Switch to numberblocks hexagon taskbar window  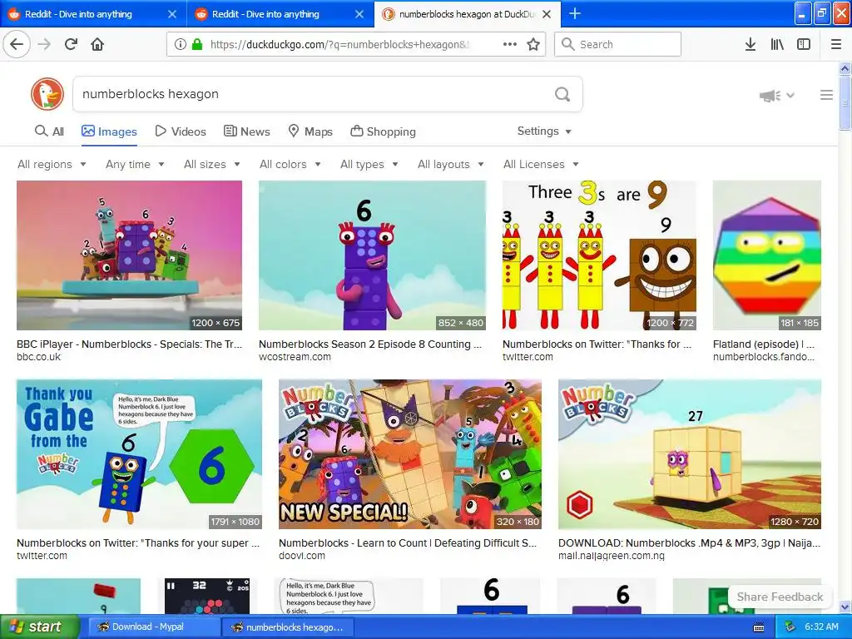(289, 627)
